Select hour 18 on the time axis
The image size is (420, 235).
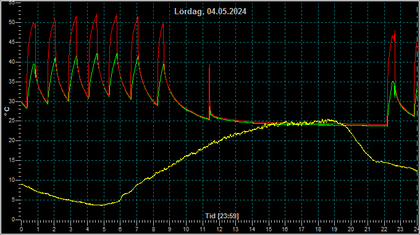tap(318, 229)
